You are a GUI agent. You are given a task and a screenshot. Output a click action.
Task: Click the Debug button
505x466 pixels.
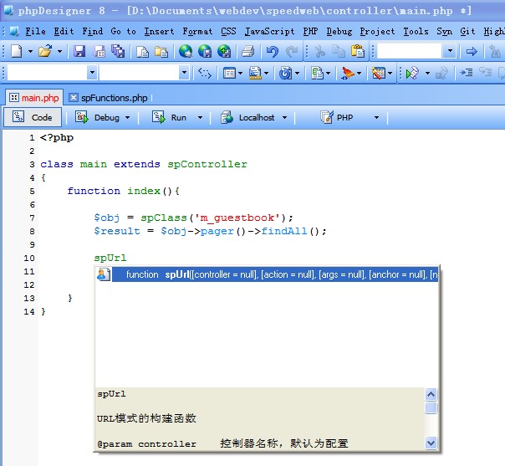pyautogui.click(x=98, y=118)
